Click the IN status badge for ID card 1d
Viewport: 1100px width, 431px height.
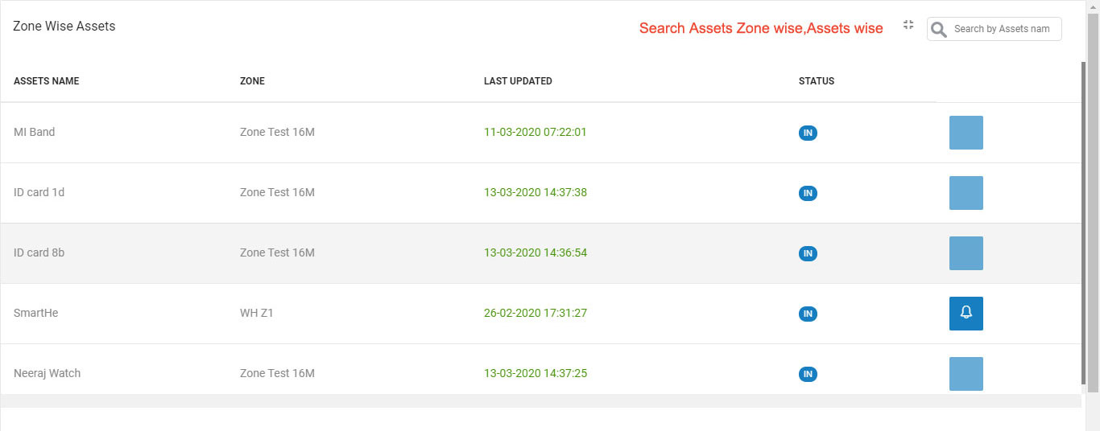coord(808,193)
